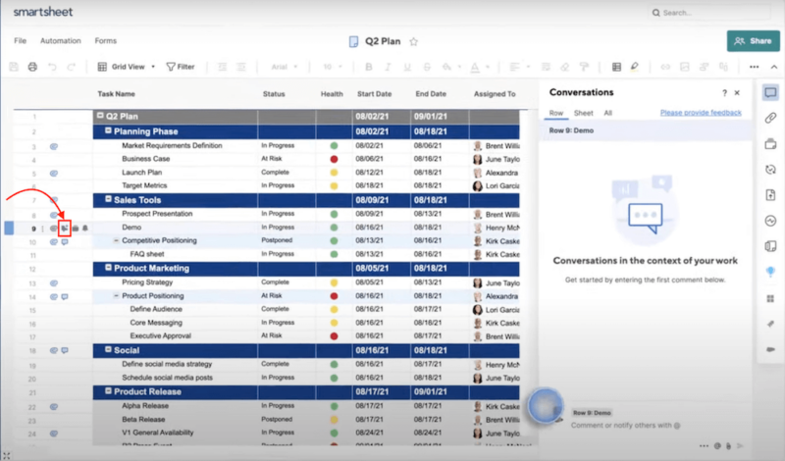Open Publish icon in right rail
Screen dimensions: 785x461
point(770,195)
